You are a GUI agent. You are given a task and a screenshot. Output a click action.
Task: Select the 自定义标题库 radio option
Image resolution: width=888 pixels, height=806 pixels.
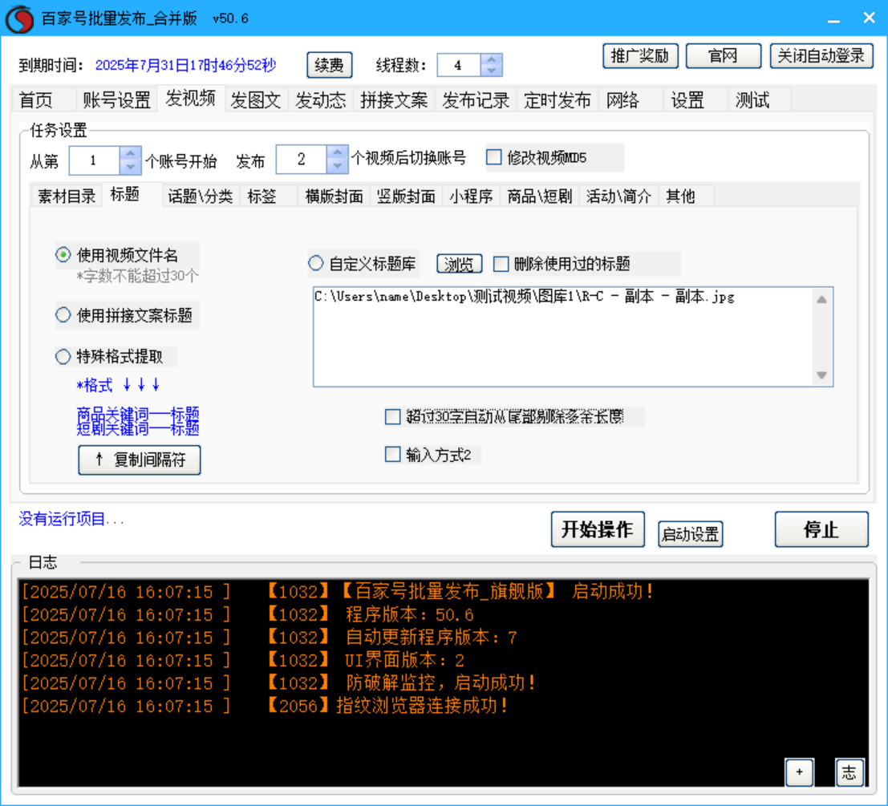316,263
